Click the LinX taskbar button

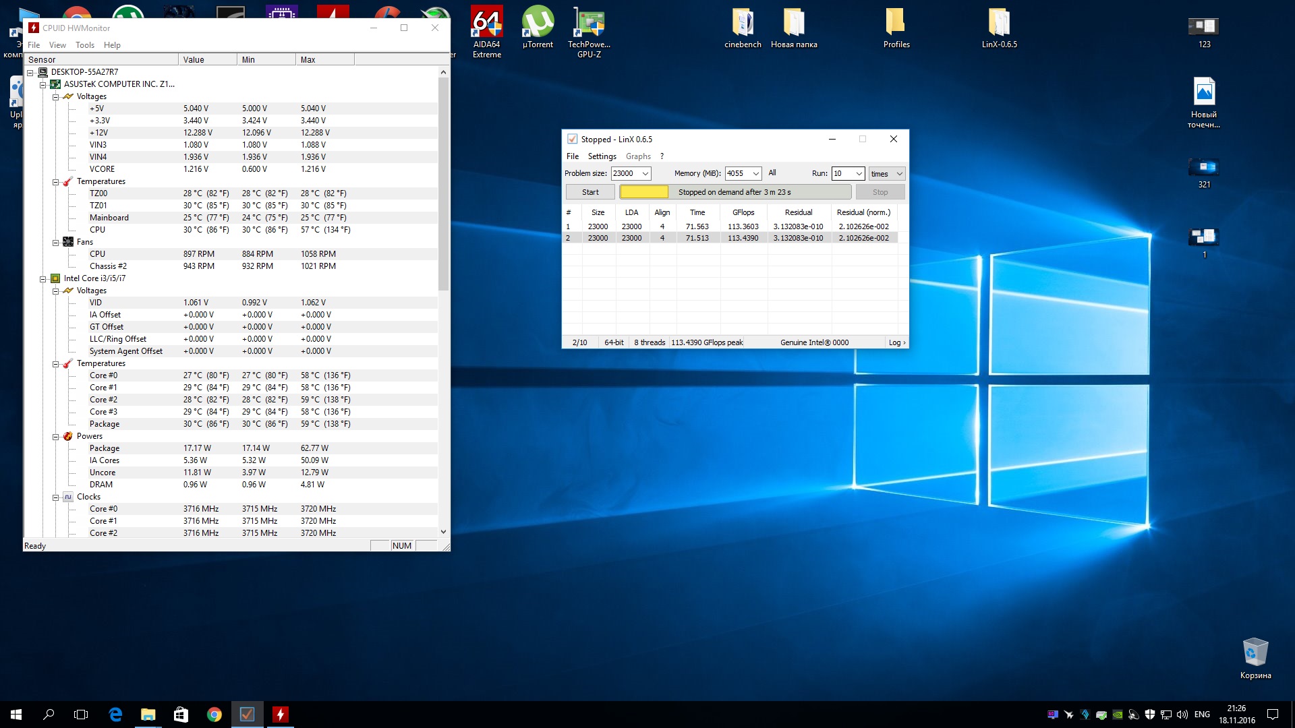point(248,715)
